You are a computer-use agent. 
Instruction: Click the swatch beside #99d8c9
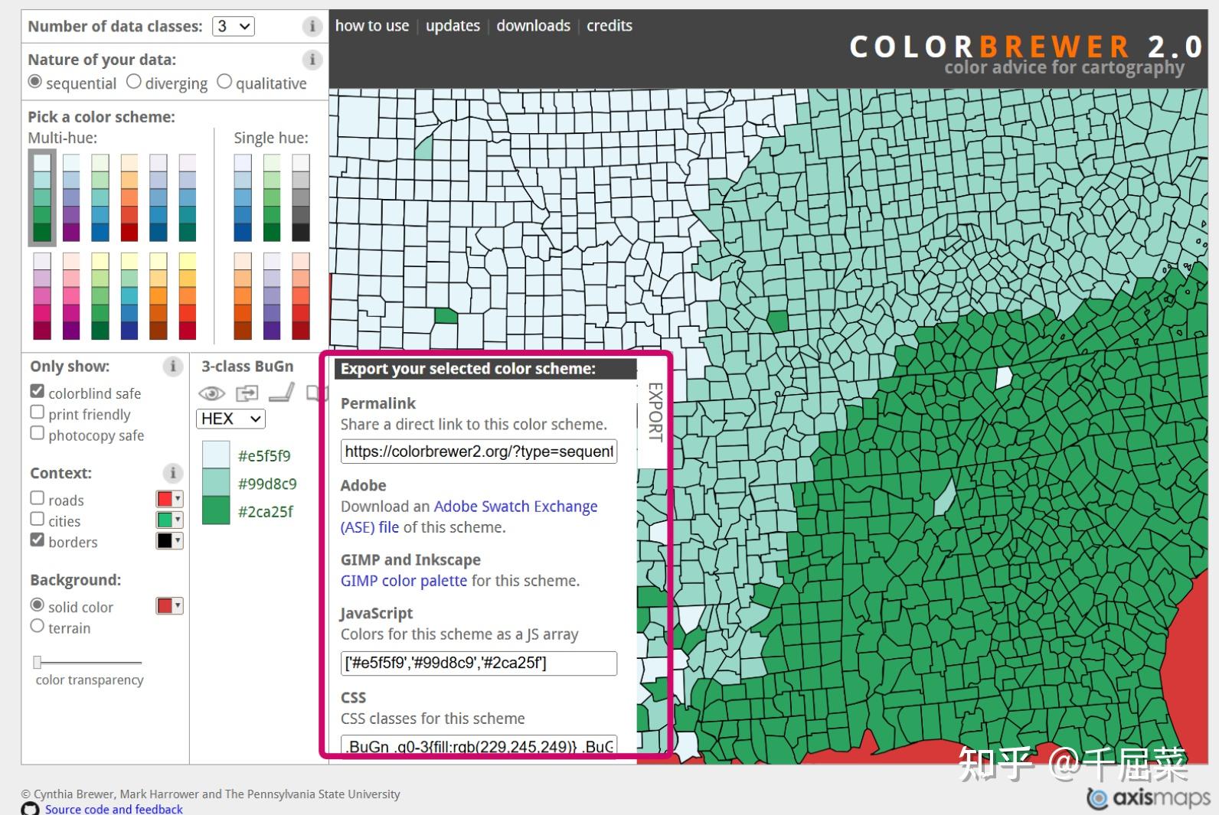(x=216, y=482)
